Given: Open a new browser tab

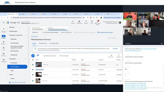Looking at the screenshot, I should pyautogui.click(x=115, y=14).
